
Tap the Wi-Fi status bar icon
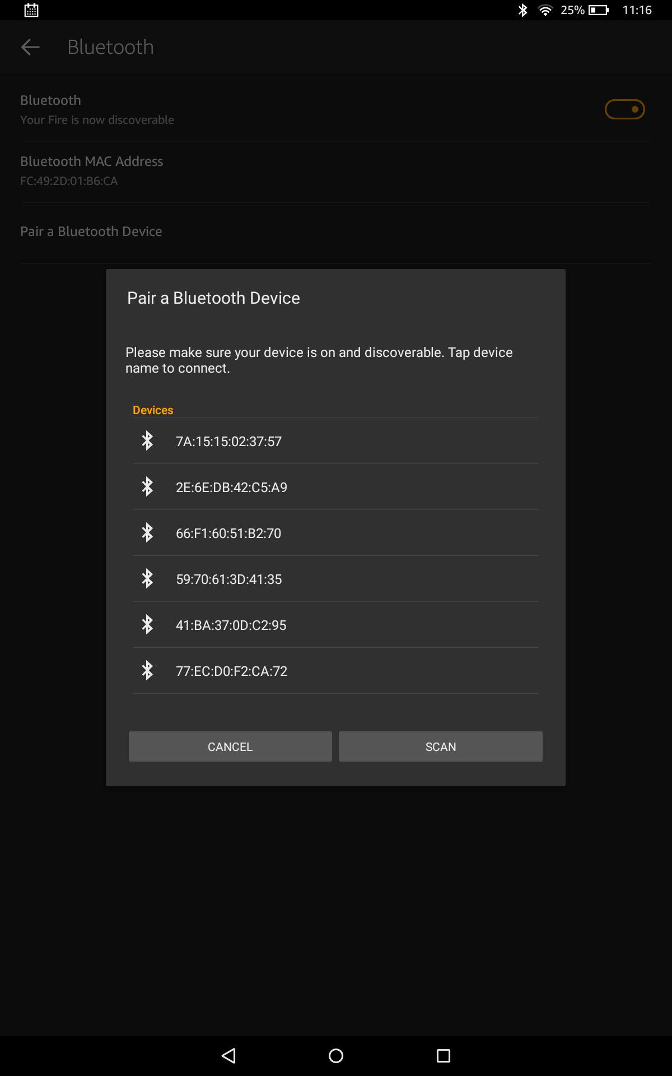545,10
